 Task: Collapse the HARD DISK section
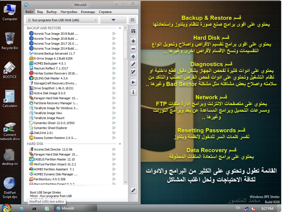coord(120,144)
